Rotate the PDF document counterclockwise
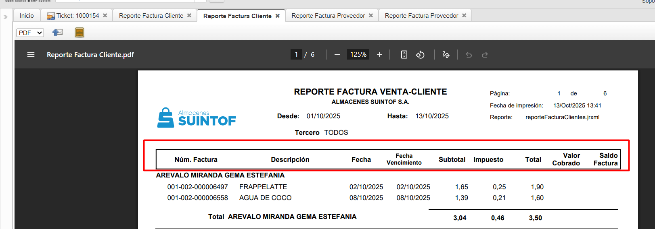The height and width of the screenshot is (229, 655). coord(420,55)
